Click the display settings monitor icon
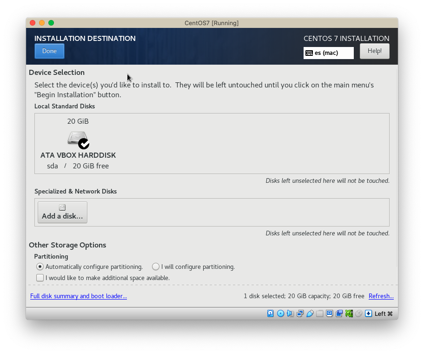Screen dimensions: 424x354 tap(329, 314)
